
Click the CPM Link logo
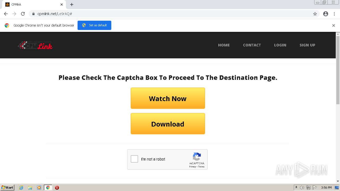(35, 45)
